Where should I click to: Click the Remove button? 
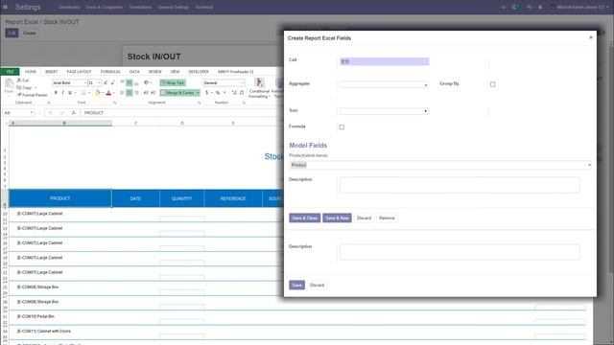tap(387, 218)
